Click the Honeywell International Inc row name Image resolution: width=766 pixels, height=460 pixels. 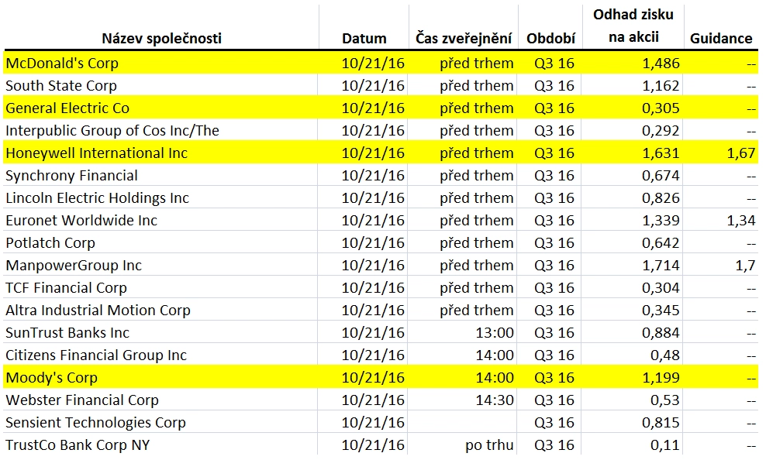(x=96, y=153)
